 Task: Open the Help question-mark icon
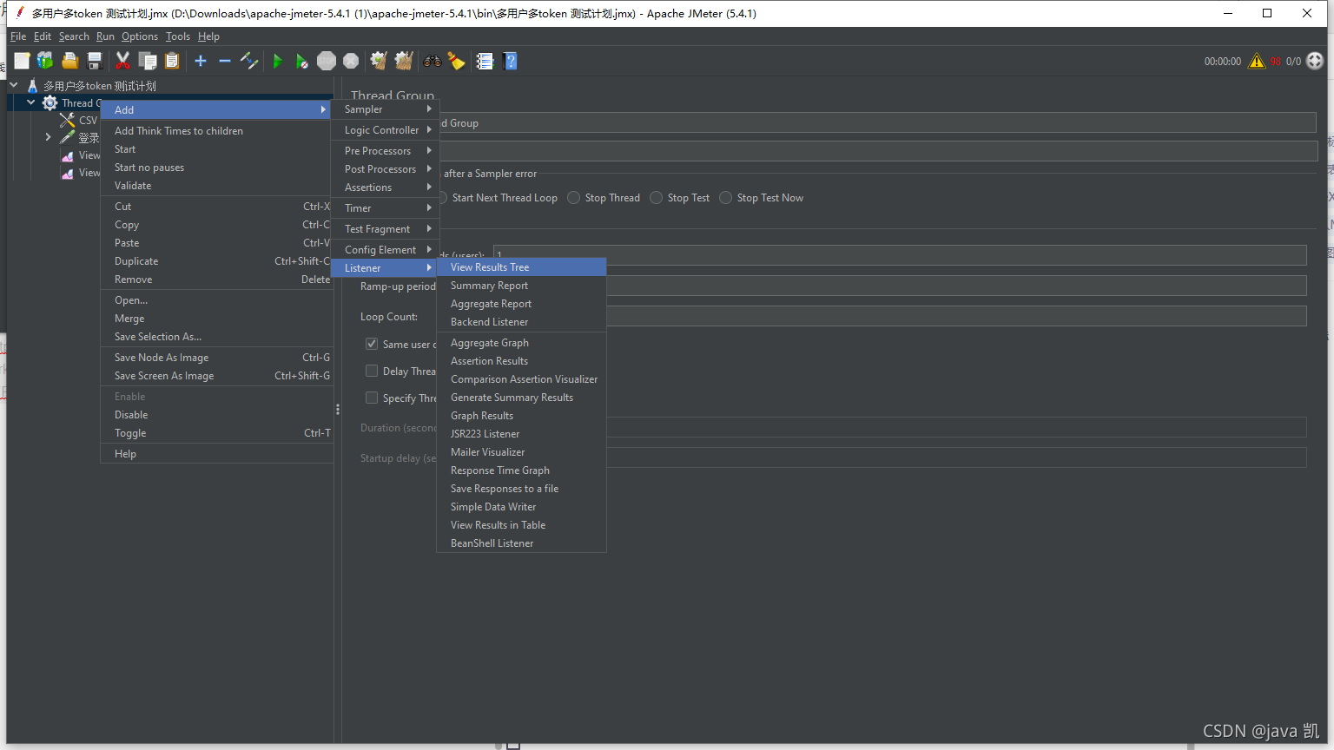point(511,61)
